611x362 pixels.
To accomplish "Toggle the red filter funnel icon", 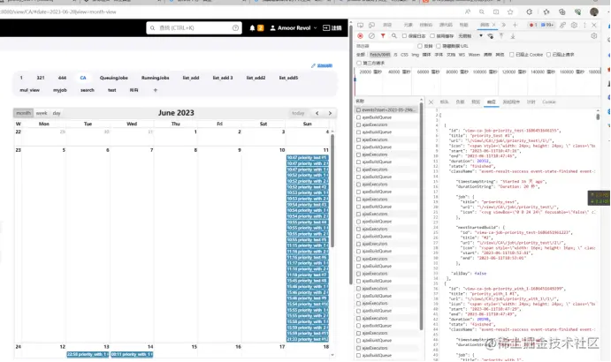I will [383, 36].
